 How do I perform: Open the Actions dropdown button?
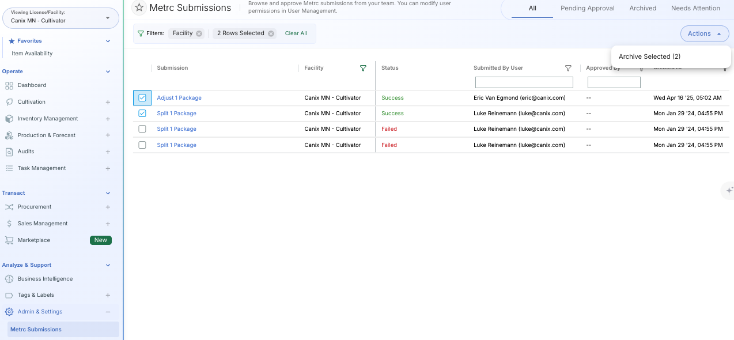[x=704, y=33]
